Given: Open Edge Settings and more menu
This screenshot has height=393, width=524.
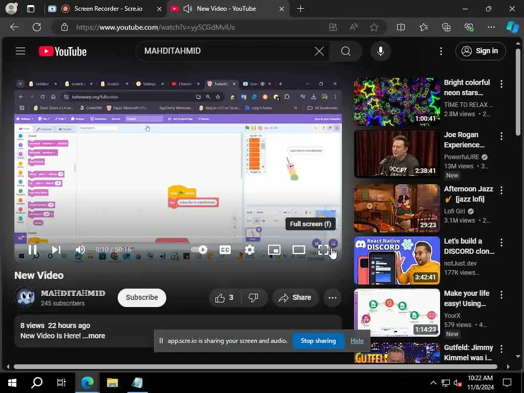Looking at the screenshot, I should coord(491,27).
